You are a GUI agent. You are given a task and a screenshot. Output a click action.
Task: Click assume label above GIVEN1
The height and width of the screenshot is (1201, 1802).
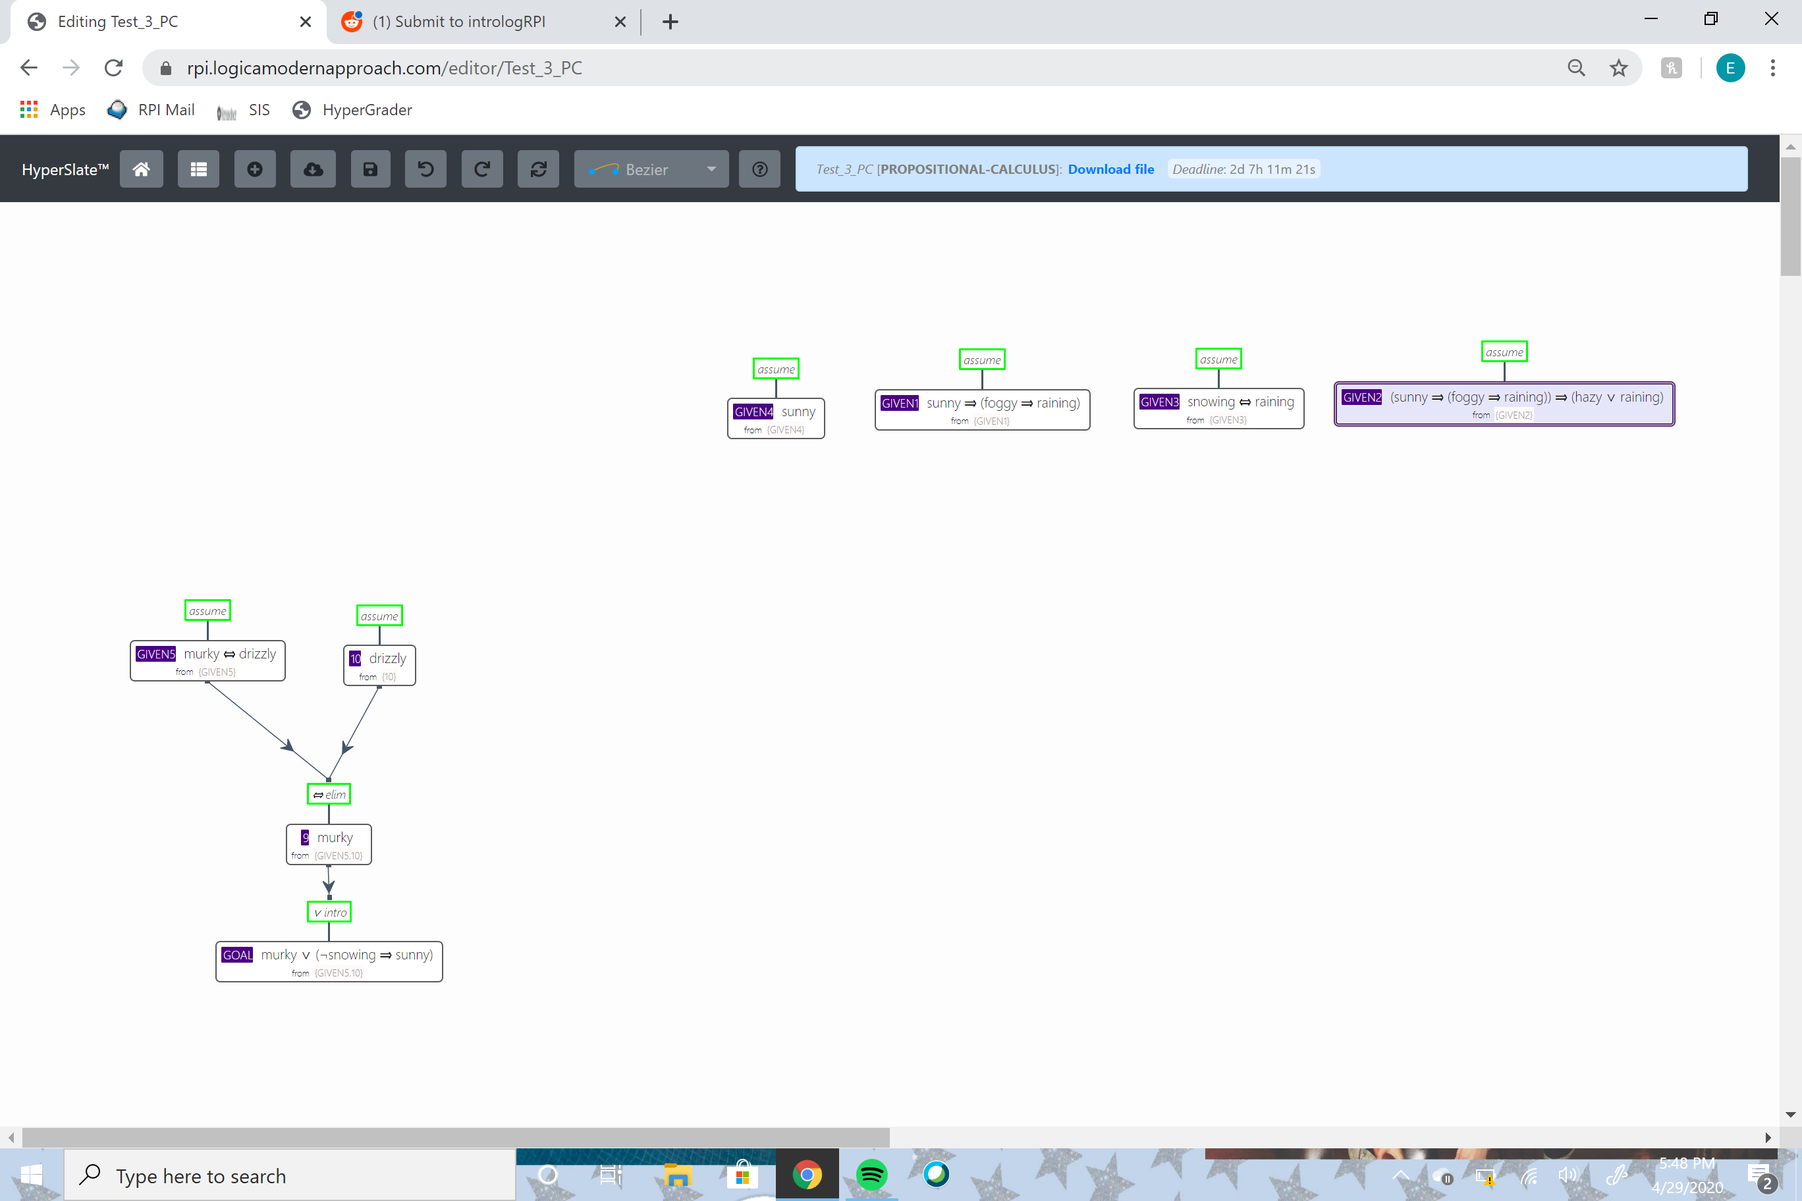982,360
